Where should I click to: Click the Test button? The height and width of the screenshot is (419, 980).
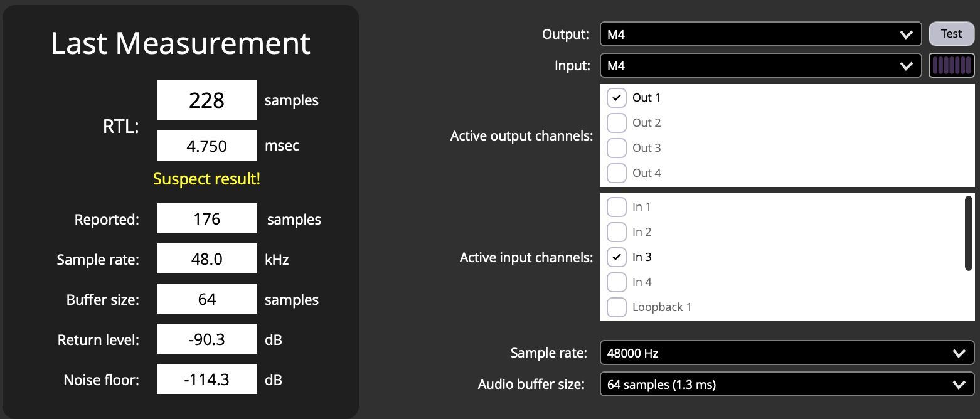click(951, 34)
